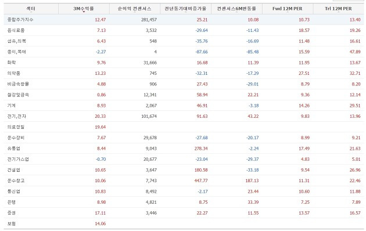Click the 12,341 net income value

click(x=150, y=95)
